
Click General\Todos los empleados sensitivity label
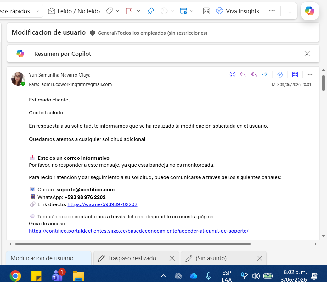point(152,33)
